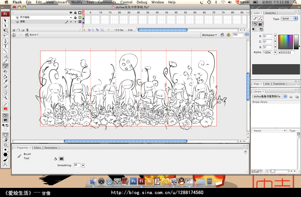Click the red fill color swatch in toolbar
The image size is (301, 197).
tap(5, 109)
